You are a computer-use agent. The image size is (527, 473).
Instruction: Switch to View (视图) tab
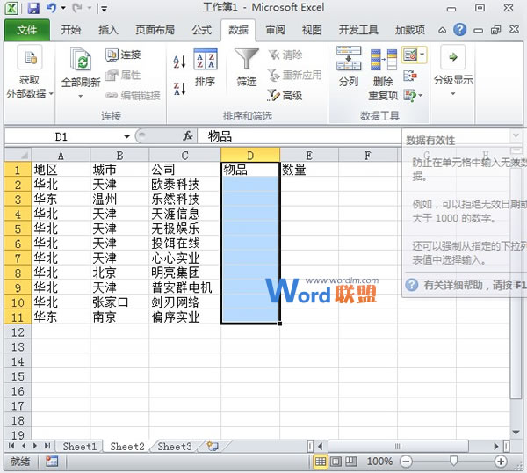coord(312,30)
